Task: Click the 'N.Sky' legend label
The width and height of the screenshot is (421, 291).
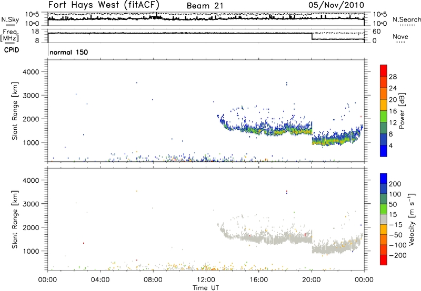Action: coord(10,19)
